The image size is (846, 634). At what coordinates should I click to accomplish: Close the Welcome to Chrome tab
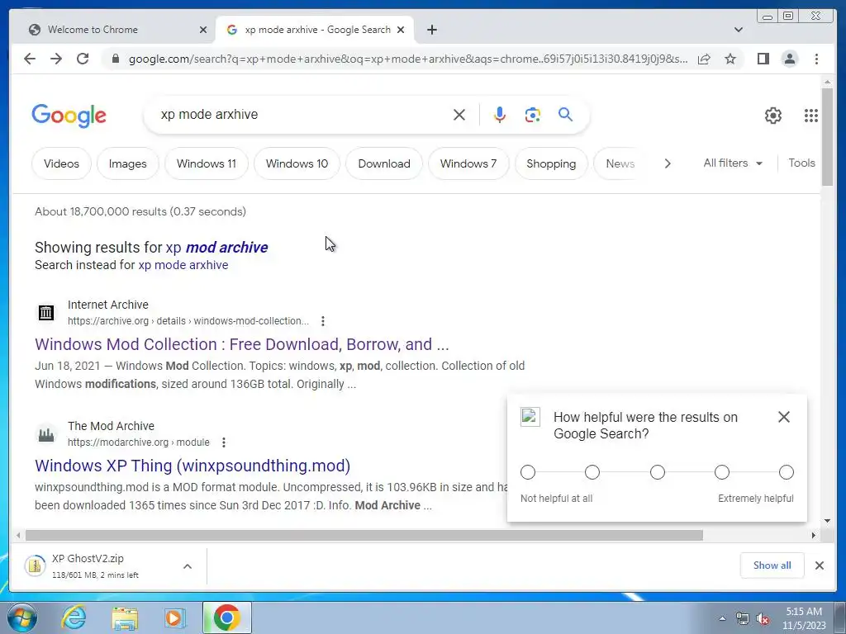tap(203, 30)
